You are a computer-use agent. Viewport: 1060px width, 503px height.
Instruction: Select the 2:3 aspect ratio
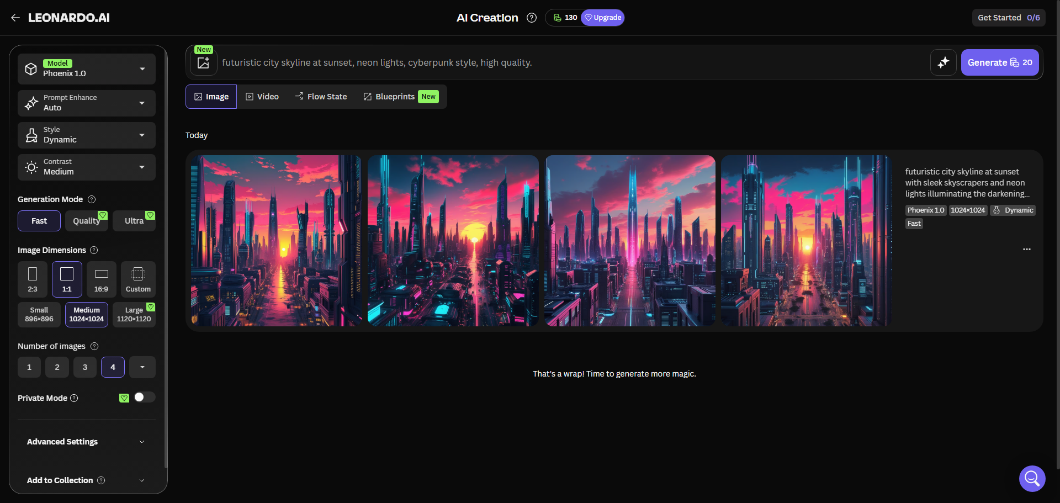32,279
